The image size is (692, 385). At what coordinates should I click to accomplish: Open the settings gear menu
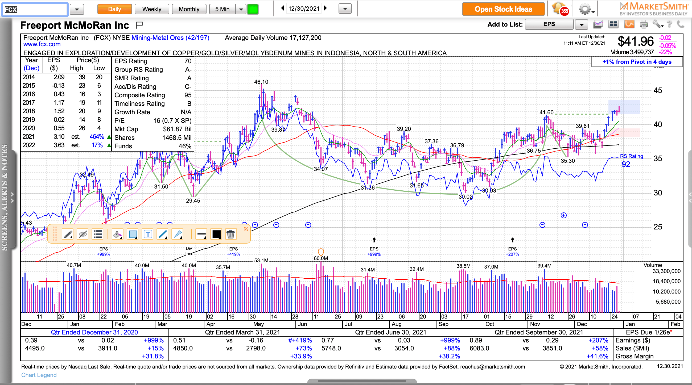(587, 9)
